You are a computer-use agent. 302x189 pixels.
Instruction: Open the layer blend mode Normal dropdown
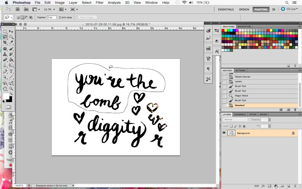pyautogui.click(x=236, y=119)
